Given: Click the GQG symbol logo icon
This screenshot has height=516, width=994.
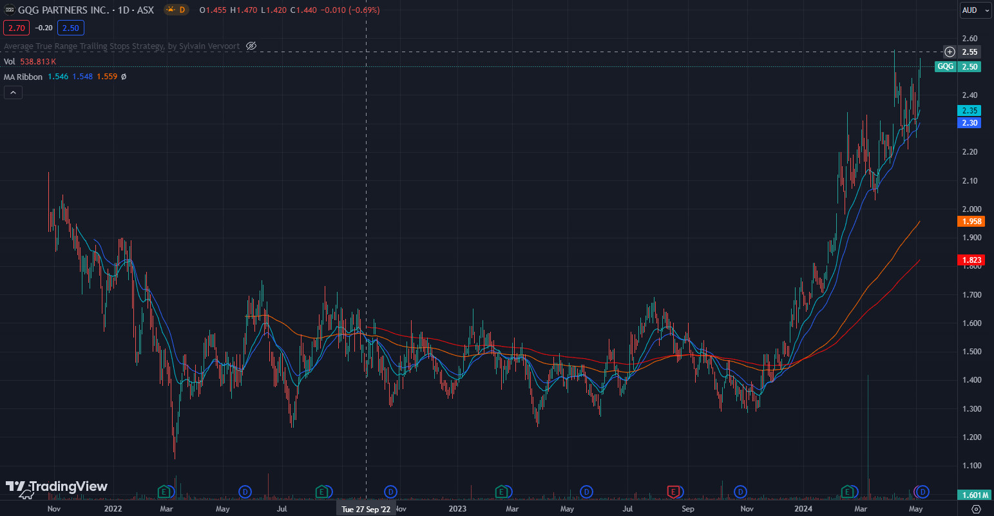Looking at the screenshot, I should pos(10,10).
